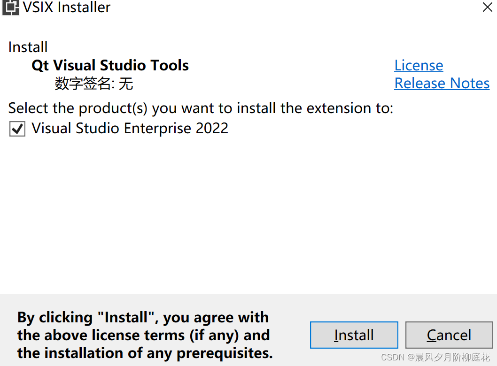Screen dimensions: 497x366
Task: Click the license agreement notice text
Action: point(143,335)
